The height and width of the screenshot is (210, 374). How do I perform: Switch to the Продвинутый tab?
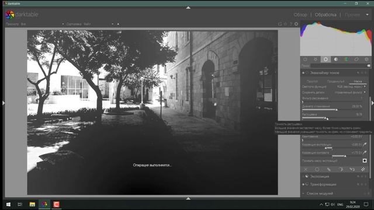pyautogui.click(x=335, y=82)
